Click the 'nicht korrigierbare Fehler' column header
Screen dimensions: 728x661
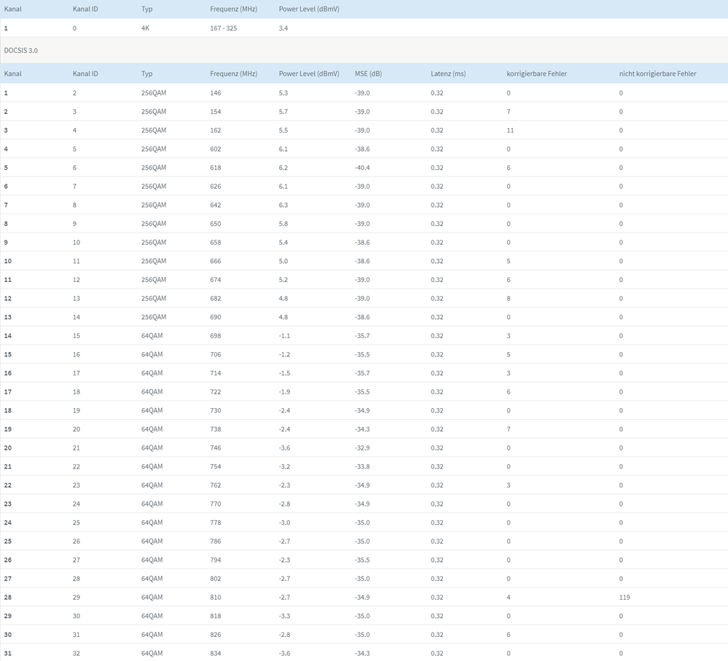(x=657, y=74)
